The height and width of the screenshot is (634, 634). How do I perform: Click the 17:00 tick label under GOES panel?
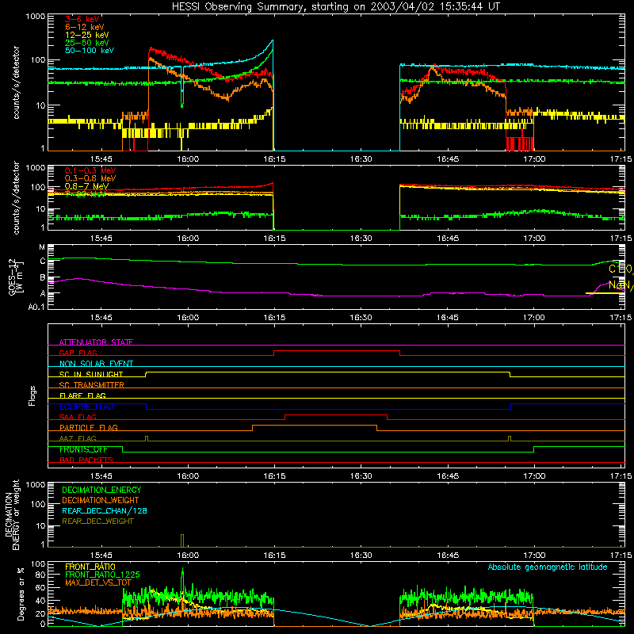pyautogui.click(x=534, y=318)
